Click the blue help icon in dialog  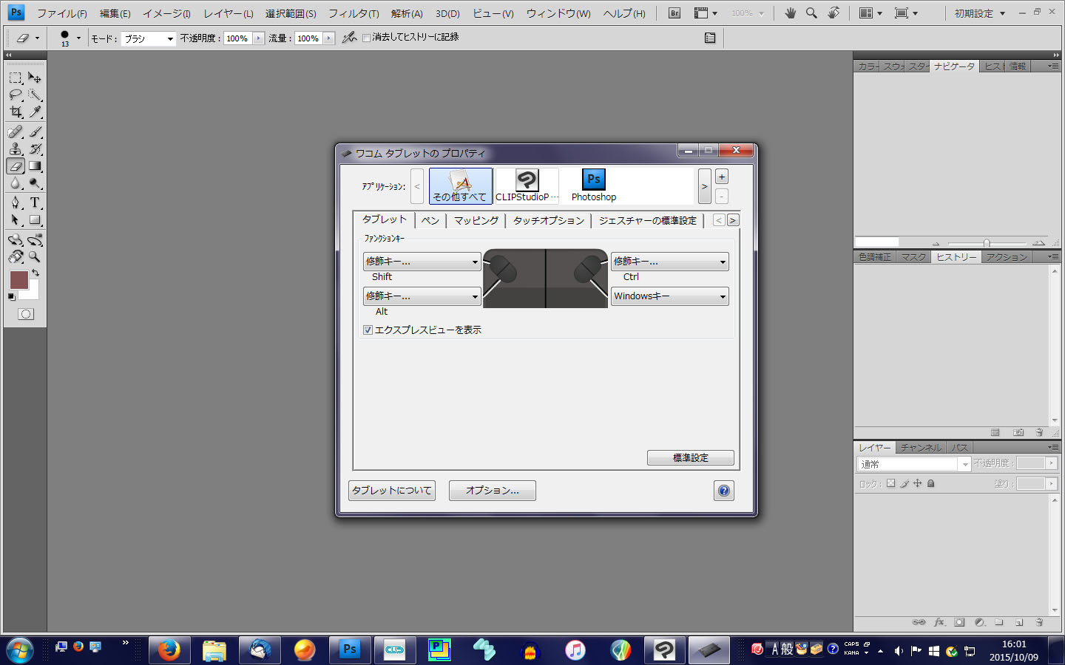point(723,491)
